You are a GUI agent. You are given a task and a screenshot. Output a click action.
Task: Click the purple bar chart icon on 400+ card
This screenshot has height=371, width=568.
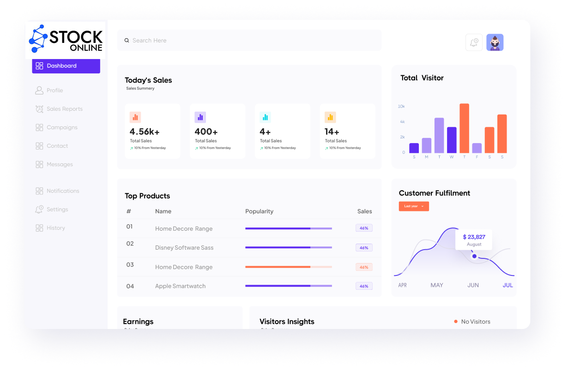pos(200,117)
